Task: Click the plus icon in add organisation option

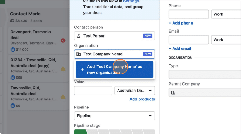Action: tap(82, 69)
